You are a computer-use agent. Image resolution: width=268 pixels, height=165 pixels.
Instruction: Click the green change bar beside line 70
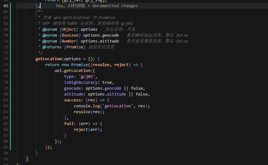pyautogui.click(x=11, y=35)
